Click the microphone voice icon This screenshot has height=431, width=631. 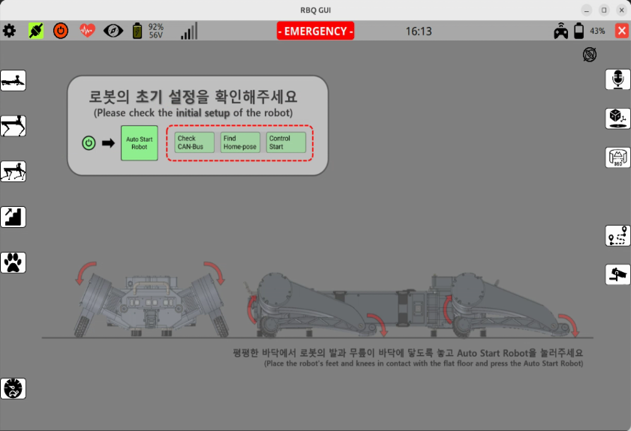point(618,79)
